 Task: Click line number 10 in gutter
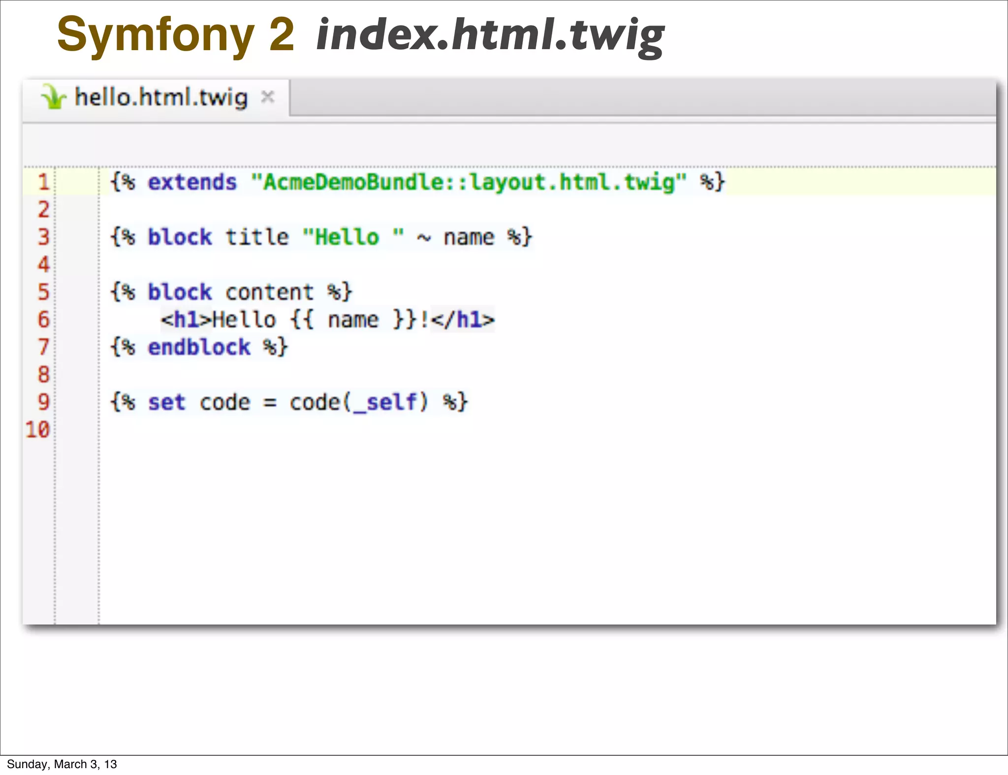38,430
